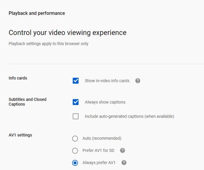Viewport: 204px width, 170px height.
Task: Click the 'Always prefer AV1' option text
Action: (x=99, y=163)
